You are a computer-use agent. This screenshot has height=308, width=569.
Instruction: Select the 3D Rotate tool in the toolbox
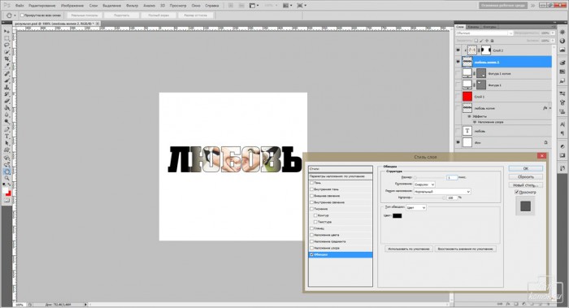(7, 158)
